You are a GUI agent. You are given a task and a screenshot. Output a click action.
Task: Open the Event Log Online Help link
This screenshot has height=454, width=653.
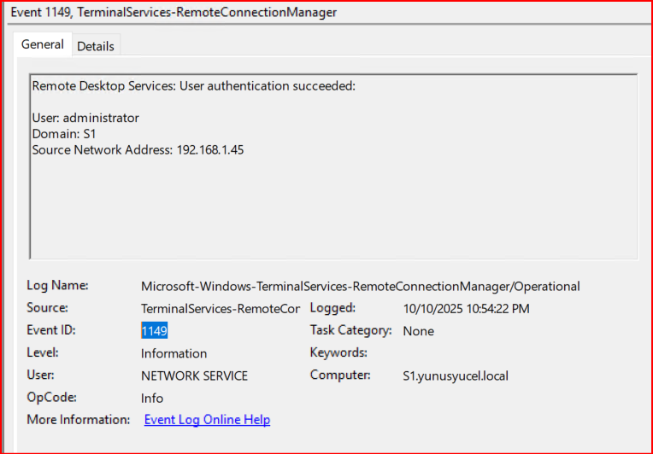coord(207,420)
